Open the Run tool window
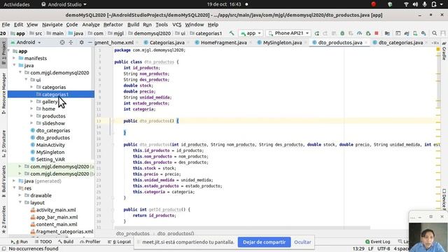The height and width of the screenshot is (252, 448). (20, 241)
